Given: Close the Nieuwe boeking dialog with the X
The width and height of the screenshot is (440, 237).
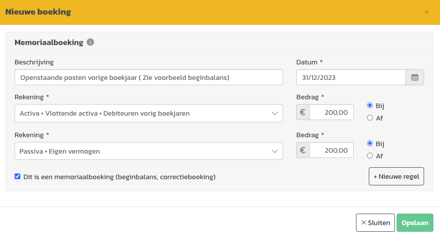Looking at the screenshot, I should click(427, 12).
